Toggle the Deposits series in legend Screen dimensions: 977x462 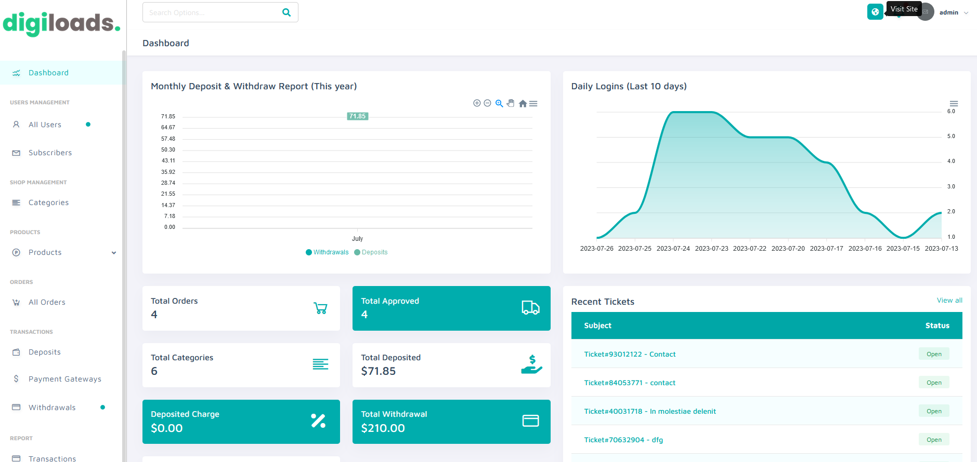pyautogui.click(x=371, y=252)
